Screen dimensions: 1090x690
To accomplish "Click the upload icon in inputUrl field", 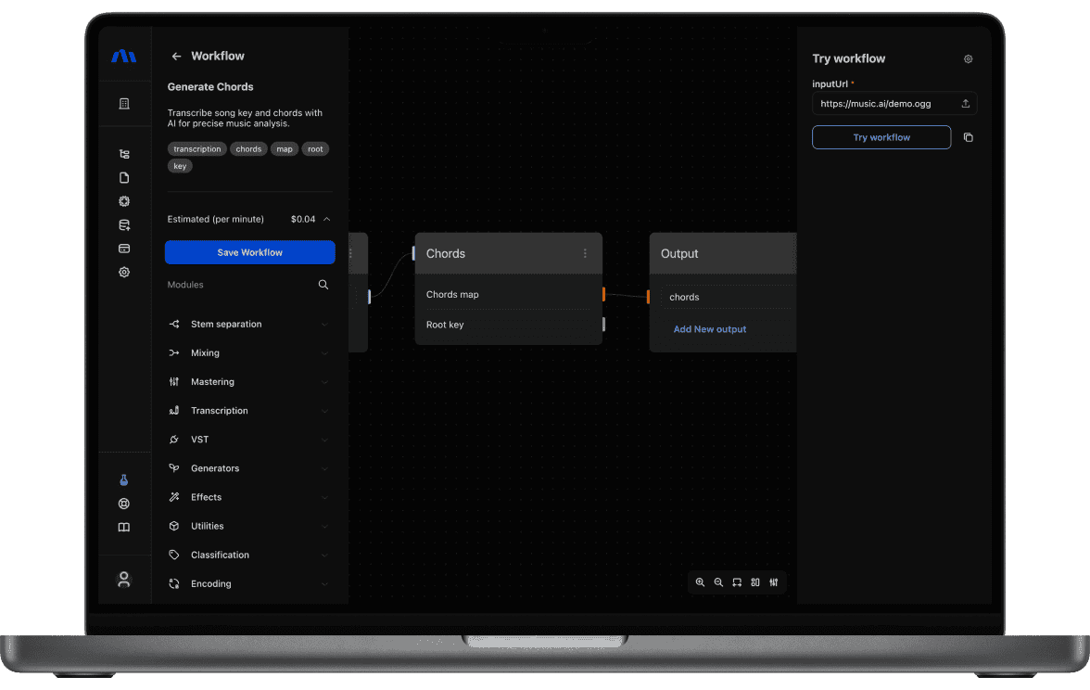I will [965, 104].
